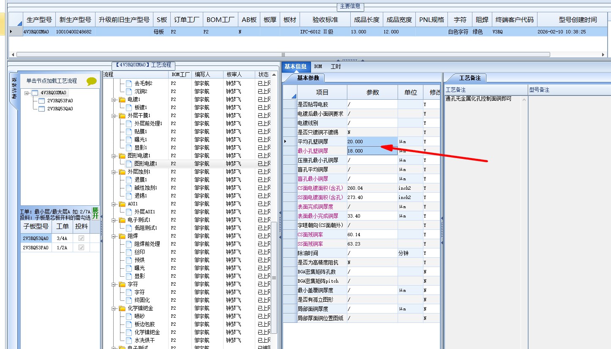This screenshot has height=349, width=611.
Task: Collapse the 电子测试1 process group
Action: (114, 220)
